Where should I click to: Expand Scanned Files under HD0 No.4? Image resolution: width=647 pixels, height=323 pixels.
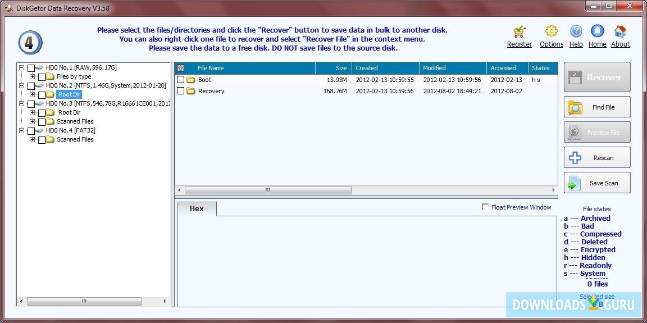32,139
